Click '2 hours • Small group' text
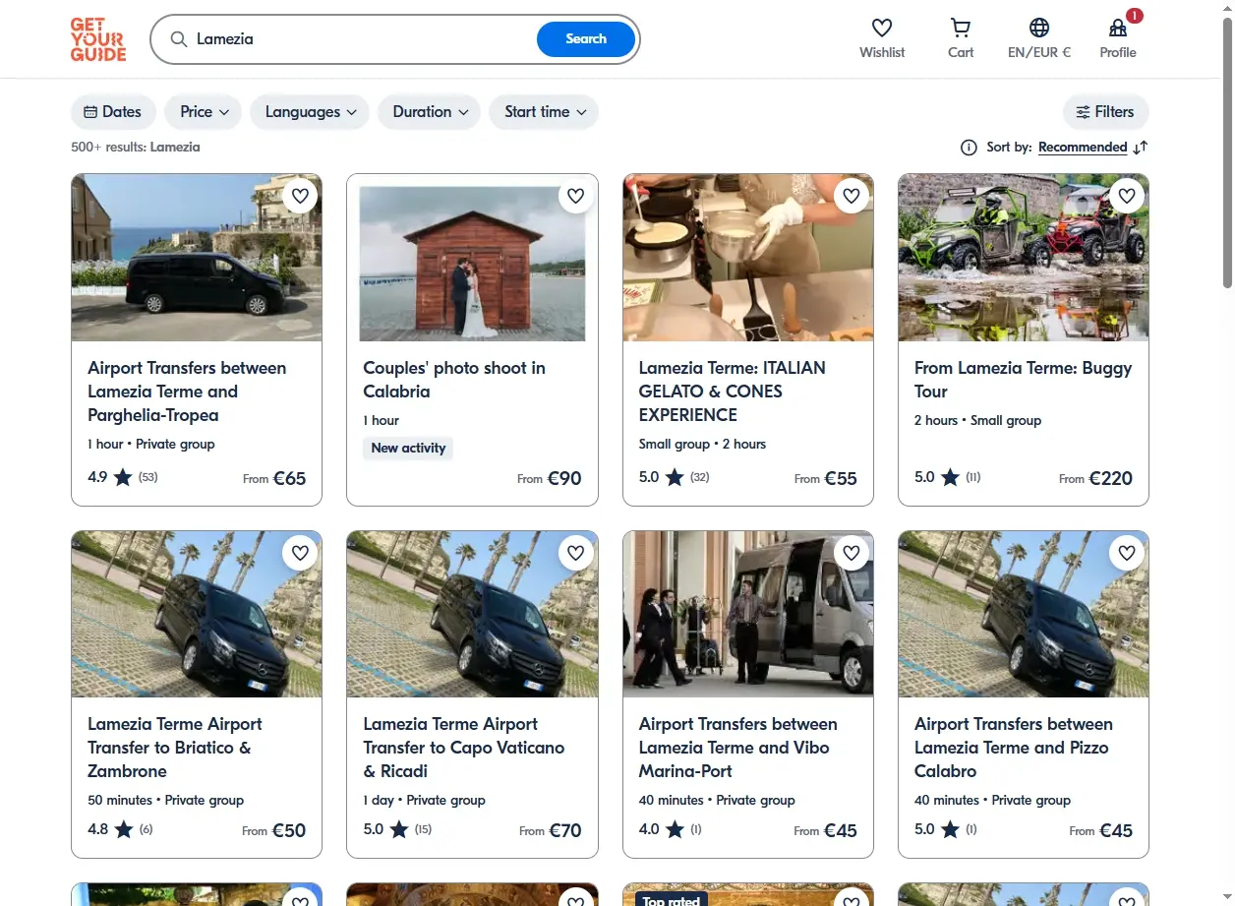This screenshot has height=906, width=1235. (x=977, y=420)
